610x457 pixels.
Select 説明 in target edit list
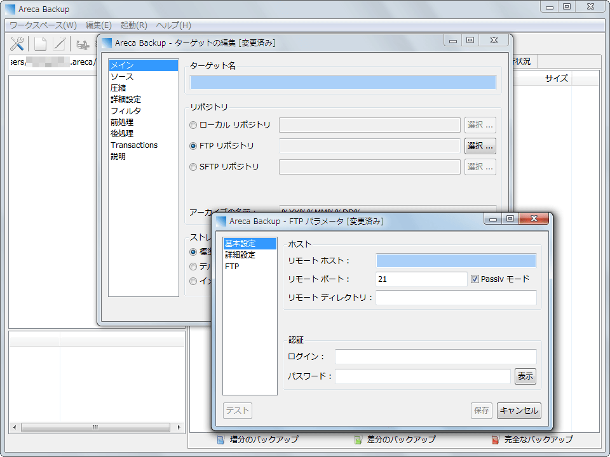click(x=144, y=156)
